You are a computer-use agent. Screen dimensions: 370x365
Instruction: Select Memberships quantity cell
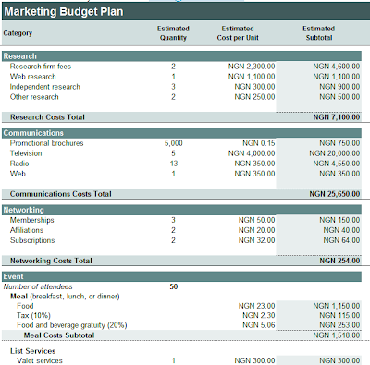(x=173, y=220)
